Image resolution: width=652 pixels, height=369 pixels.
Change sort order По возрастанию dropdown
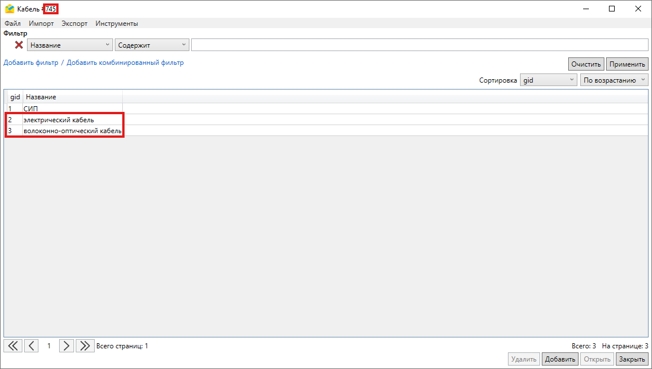click(x=614, y=80)
